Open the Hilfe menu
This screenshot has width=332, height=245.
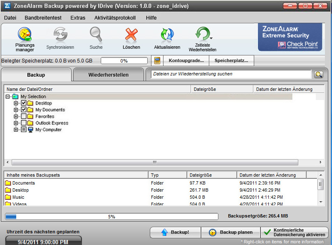(x=151, y=18)
